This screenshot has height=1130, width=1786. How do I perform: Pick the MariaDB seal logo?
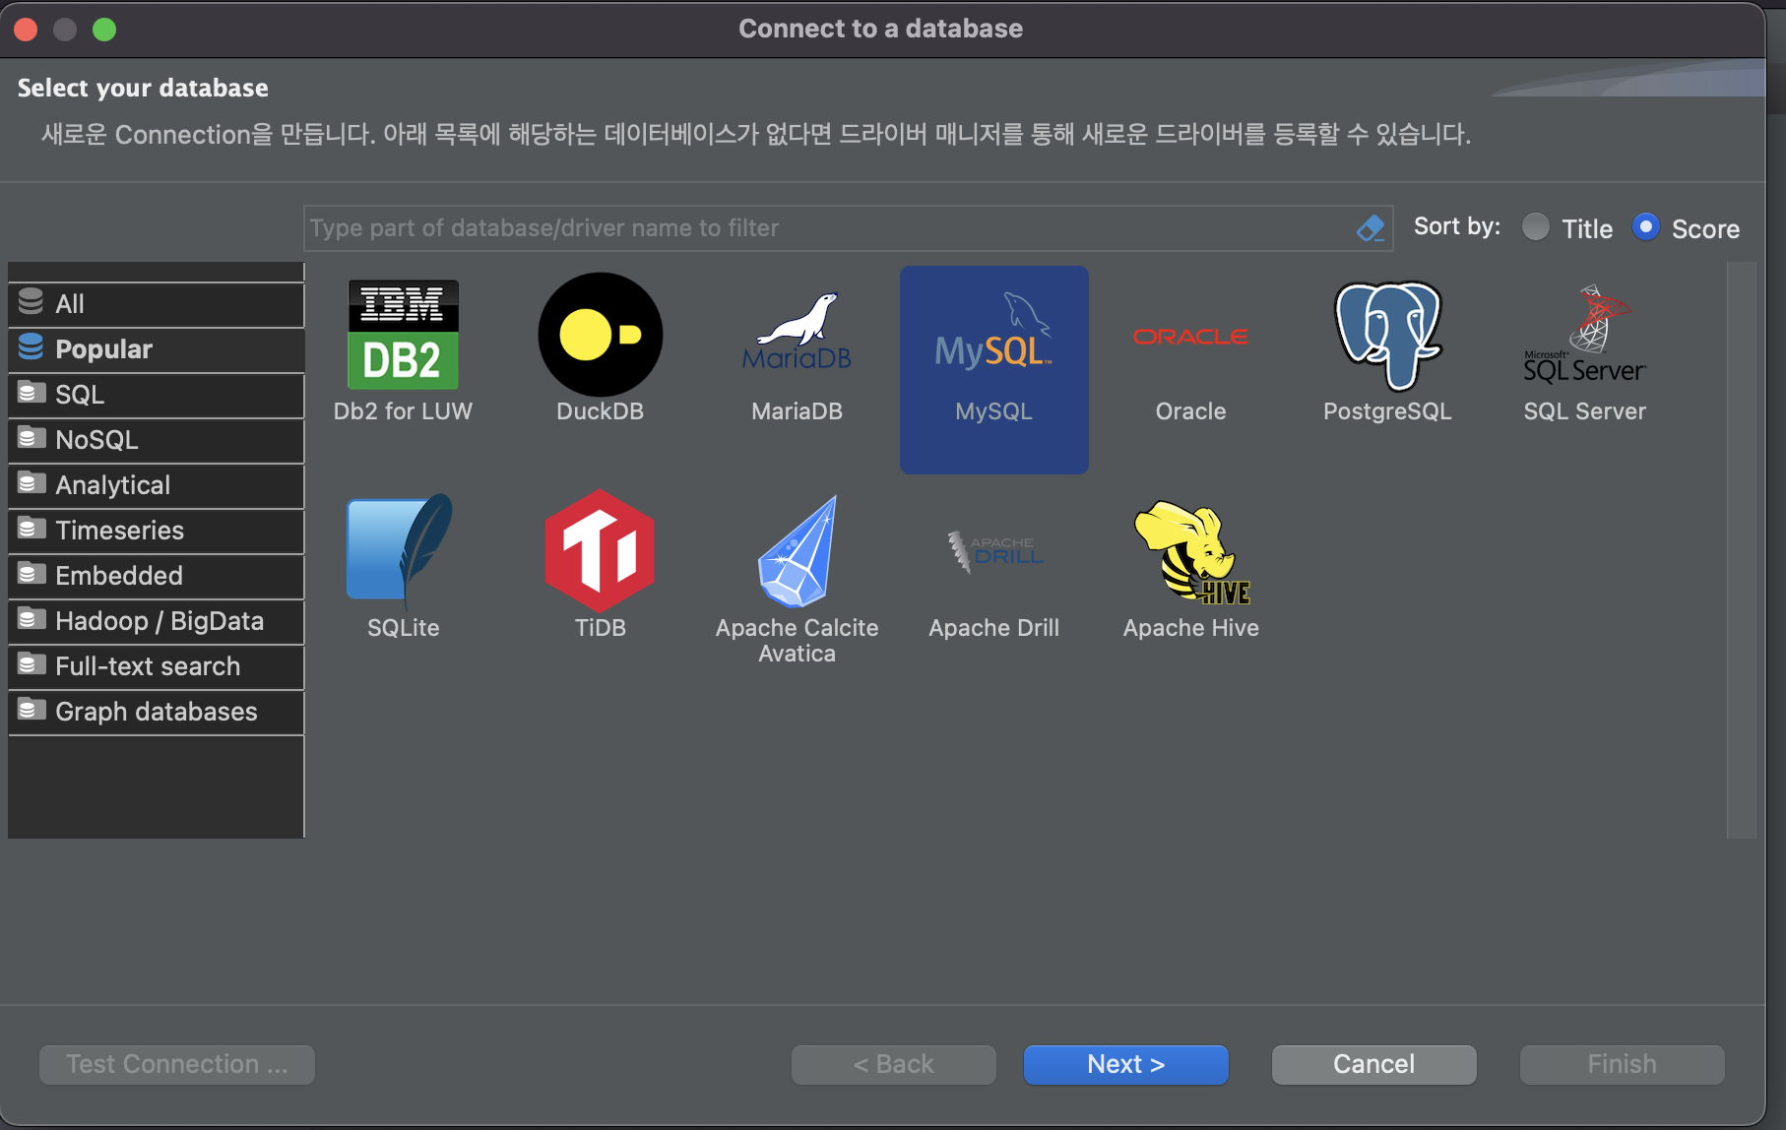click(x=797, y=332)
